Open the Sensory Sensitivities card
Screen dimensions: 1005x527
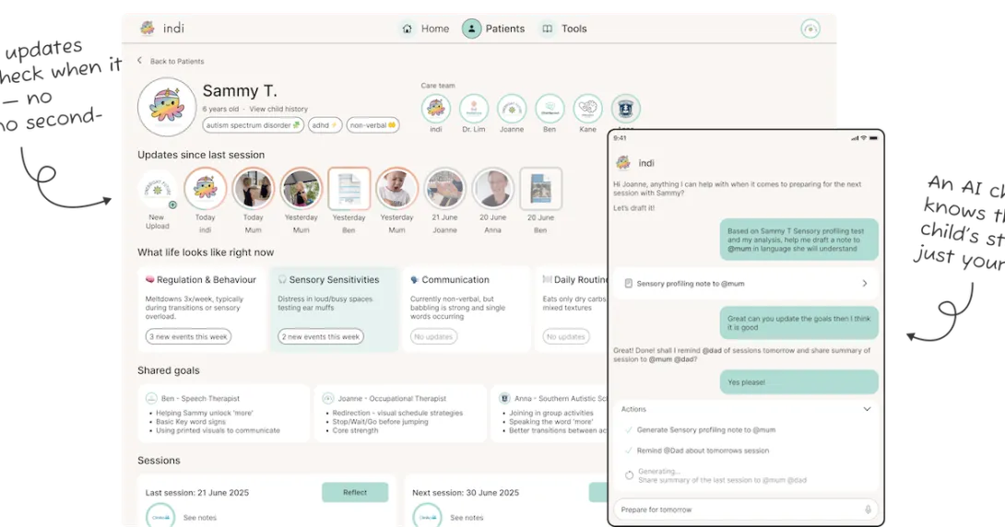click(x=336, y=309)
